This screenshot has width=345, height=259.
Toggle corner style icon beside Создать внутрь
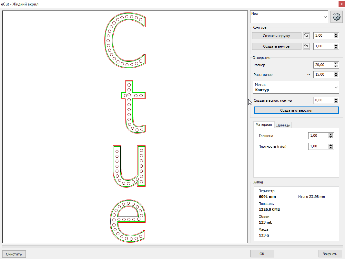[x=307, y=46]
